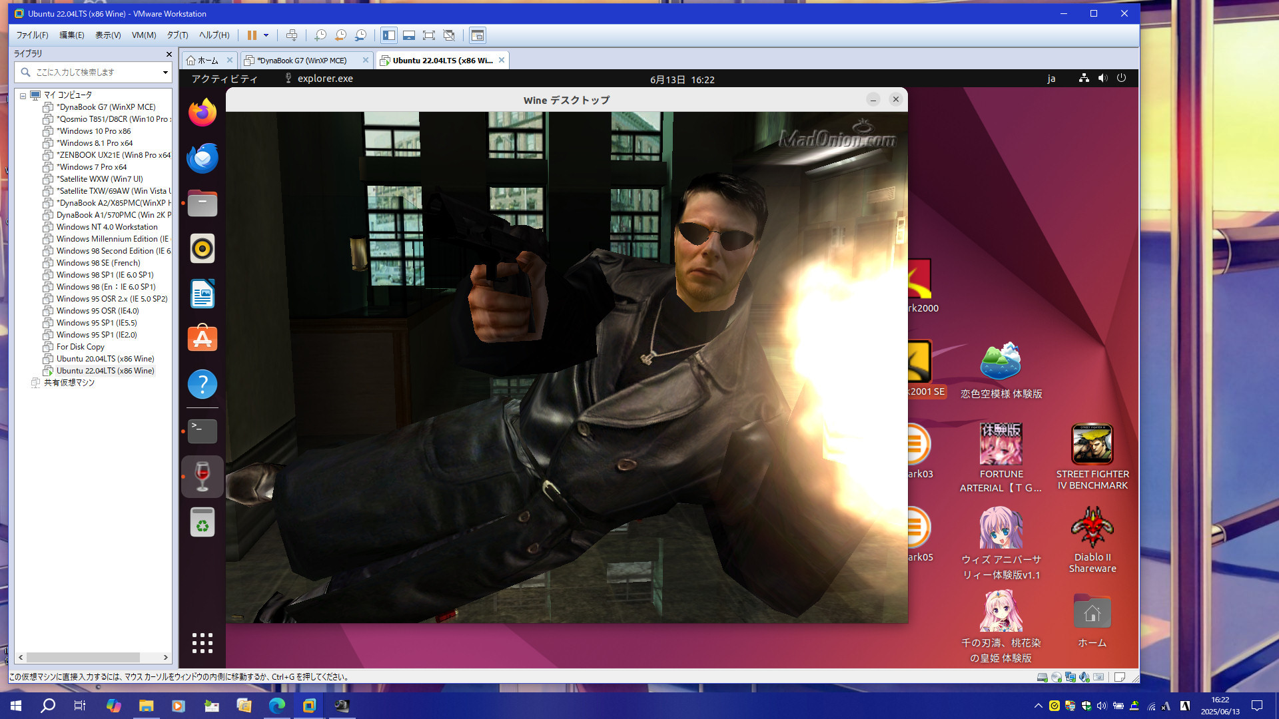Open Files manager in the dock

[x=203, y=203]
